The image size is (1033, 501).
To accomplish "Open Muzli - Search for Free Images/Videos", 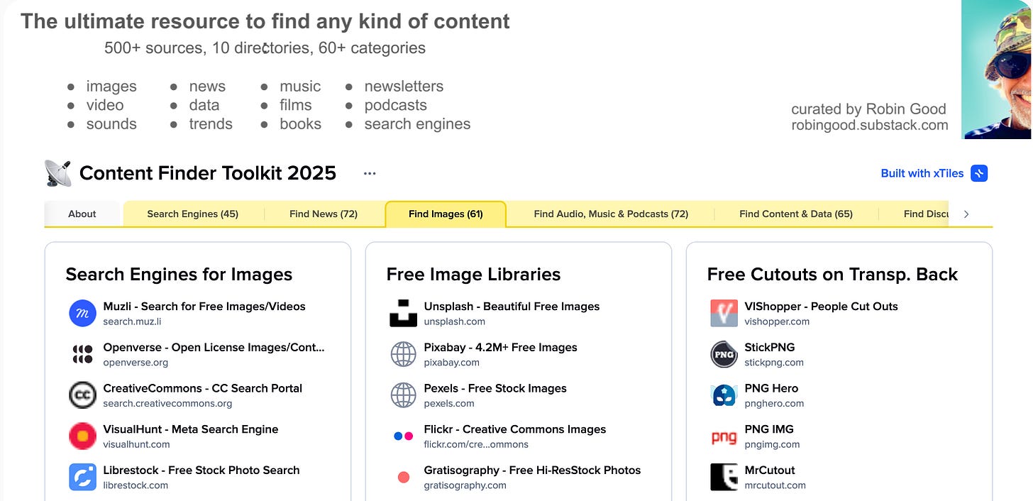I will pos(204,307).
